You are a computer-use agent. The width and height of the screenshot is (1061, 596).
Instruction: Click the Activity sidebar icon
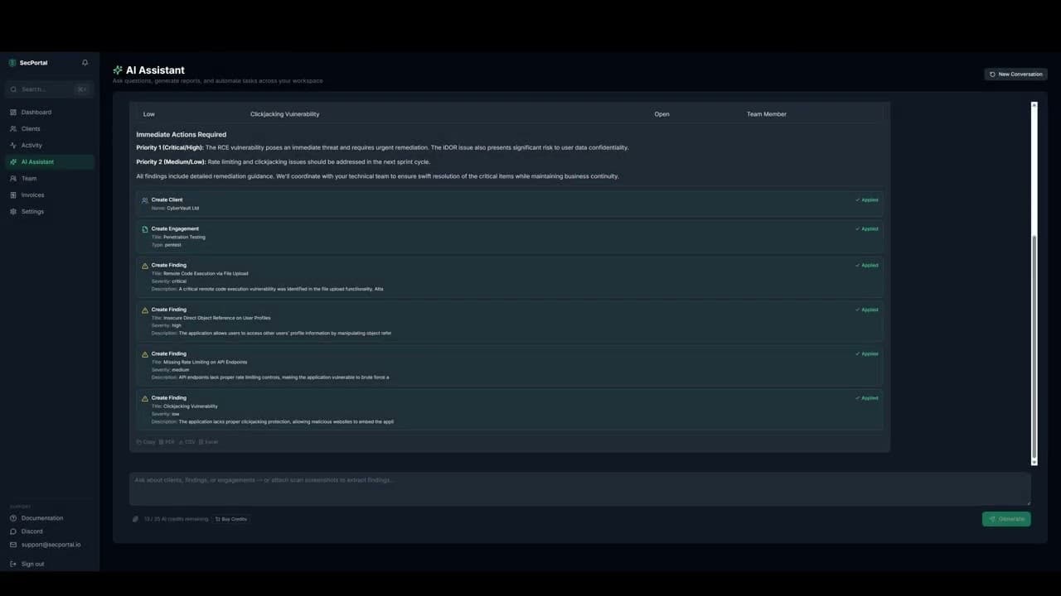pos(12,145)
